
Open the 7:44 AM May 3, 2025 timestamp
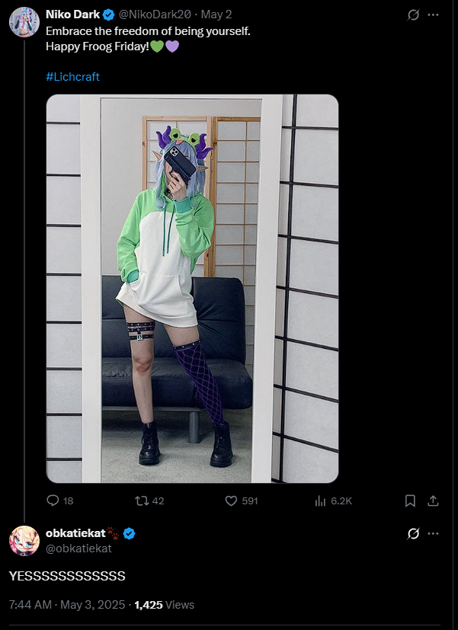coord(67,605)
